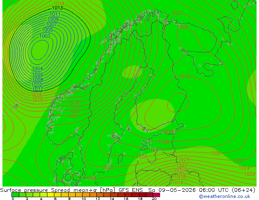The width and height of the screenshot is (259, 200).
Task: Pick the 1007 isobar label
Action: click(x=51, y=24)
